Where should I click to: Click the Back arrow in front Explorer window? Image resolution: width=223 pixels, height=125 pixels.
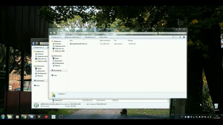pyautogui.click(x=51, y=33)
